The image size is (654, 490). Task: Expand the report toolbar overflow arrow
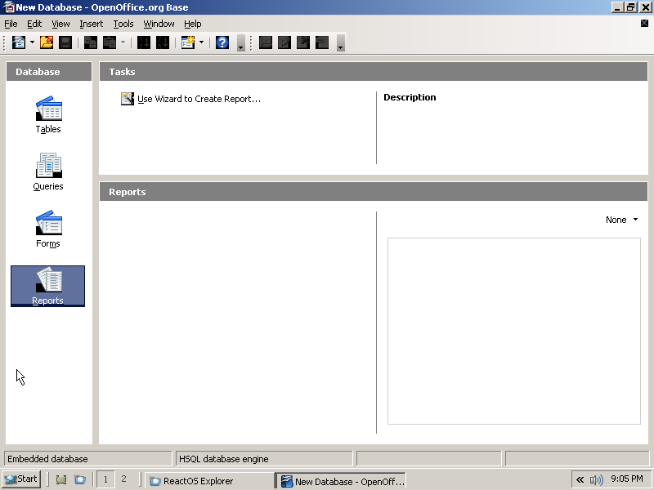coord(341,43)
